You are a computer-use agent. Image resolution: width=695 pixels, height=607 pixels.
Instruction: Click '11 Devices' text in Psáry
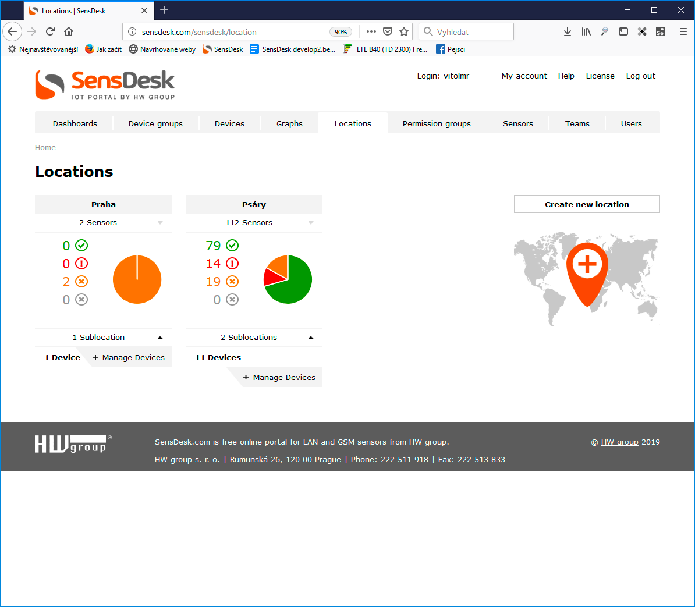(218, 357)
